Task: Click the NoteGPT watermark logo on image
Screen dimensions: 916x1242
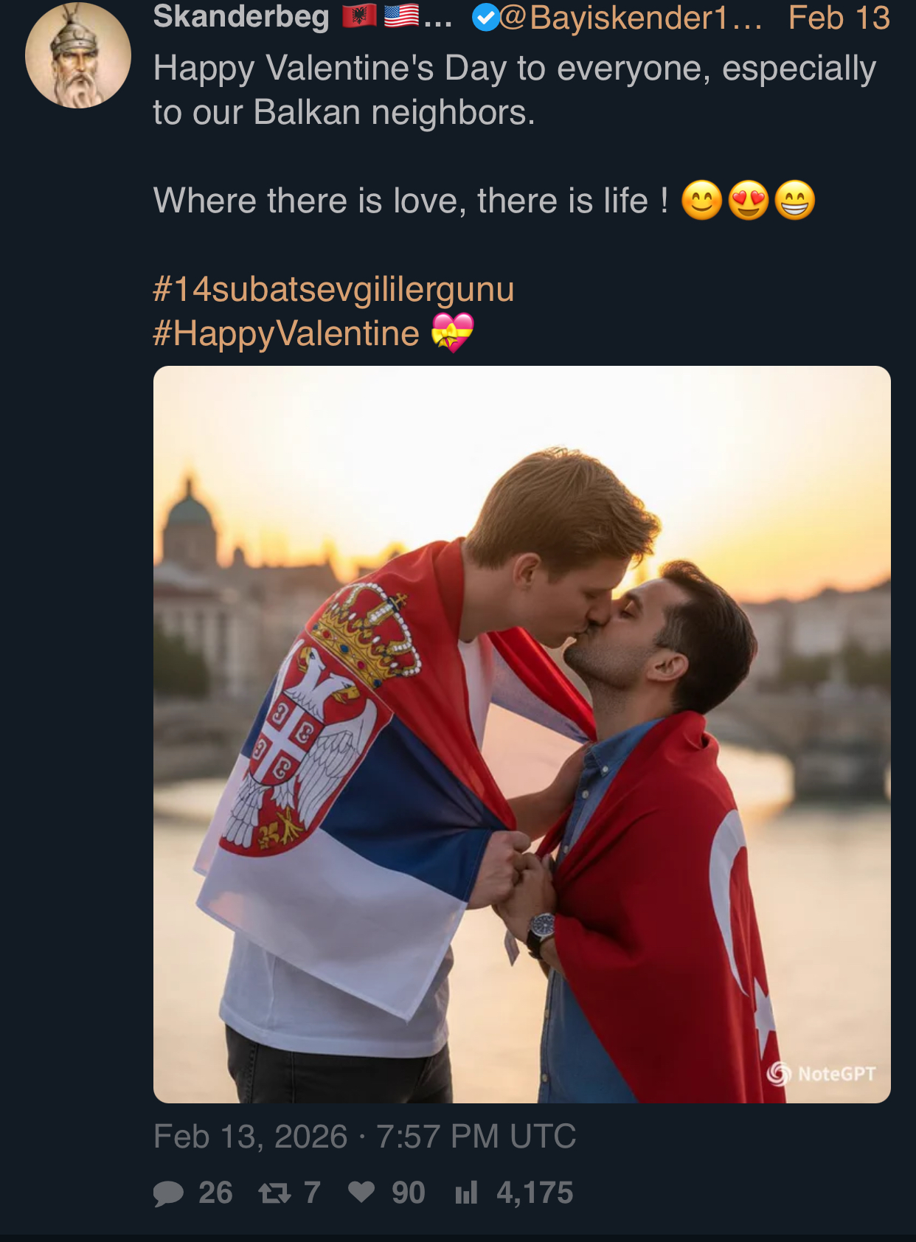Action: tap(779, 1074)
